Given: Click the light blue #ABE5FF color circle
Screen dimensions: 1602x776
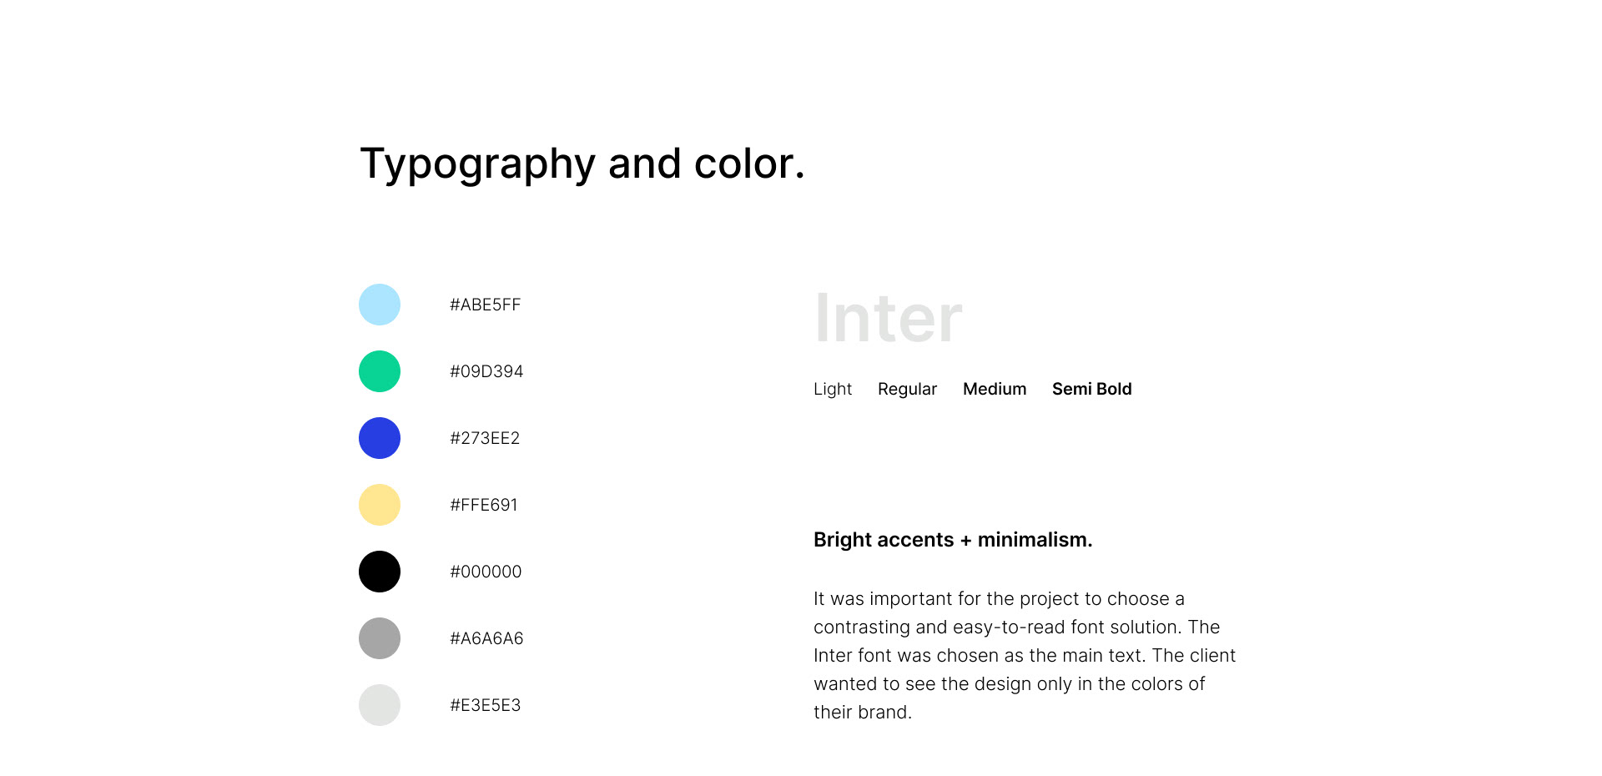Looking at the screenshot, I should 380,305.
